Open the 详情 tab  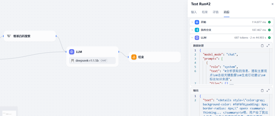pyautogui.click(x=216, y=12)
